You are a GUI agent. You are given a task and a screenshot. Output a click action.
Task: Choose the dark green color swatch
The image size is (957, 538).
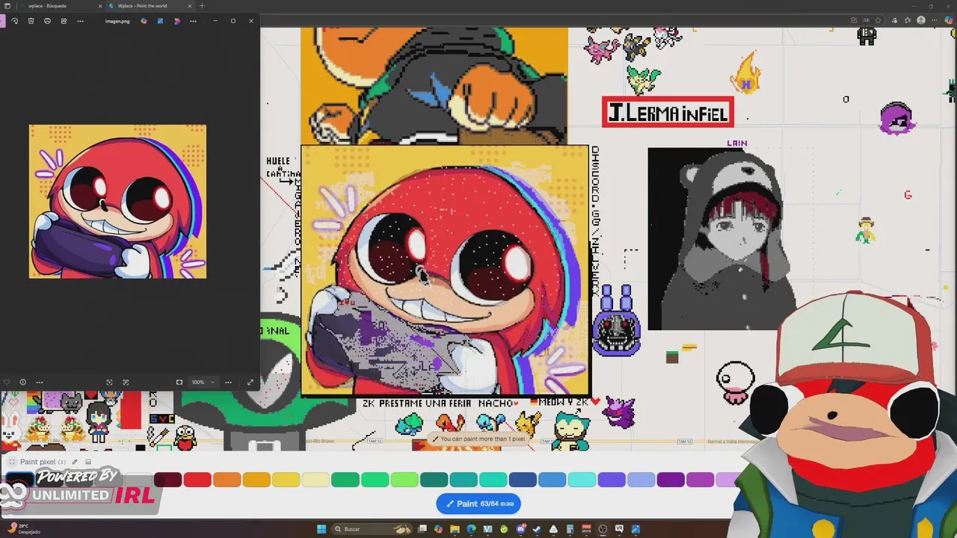(x=345, y=480)
